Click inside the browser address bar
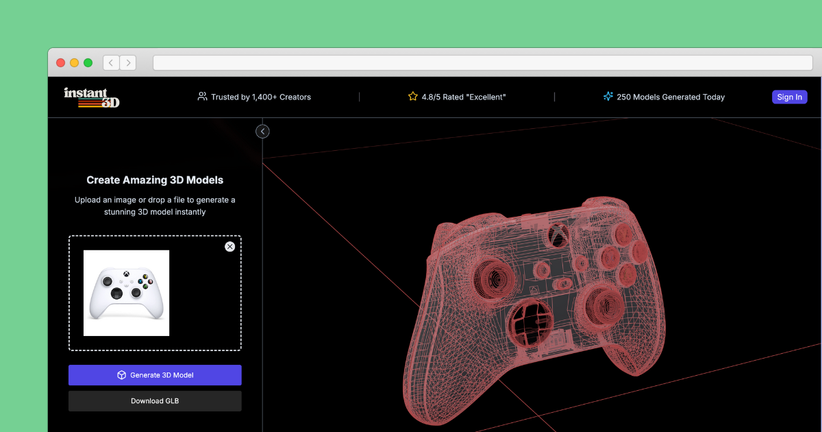The image size is (822, 432). click(x=480, y=62)
